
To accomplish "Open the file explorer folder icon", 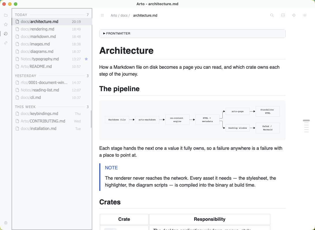I will pos(6,15).
